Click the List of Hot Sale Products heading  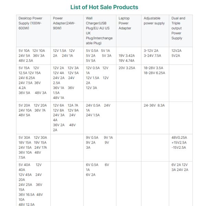(104, 7)
